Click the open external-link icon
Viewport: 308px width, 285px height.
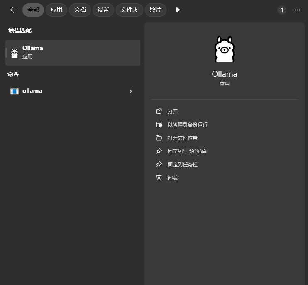(159, 111)
